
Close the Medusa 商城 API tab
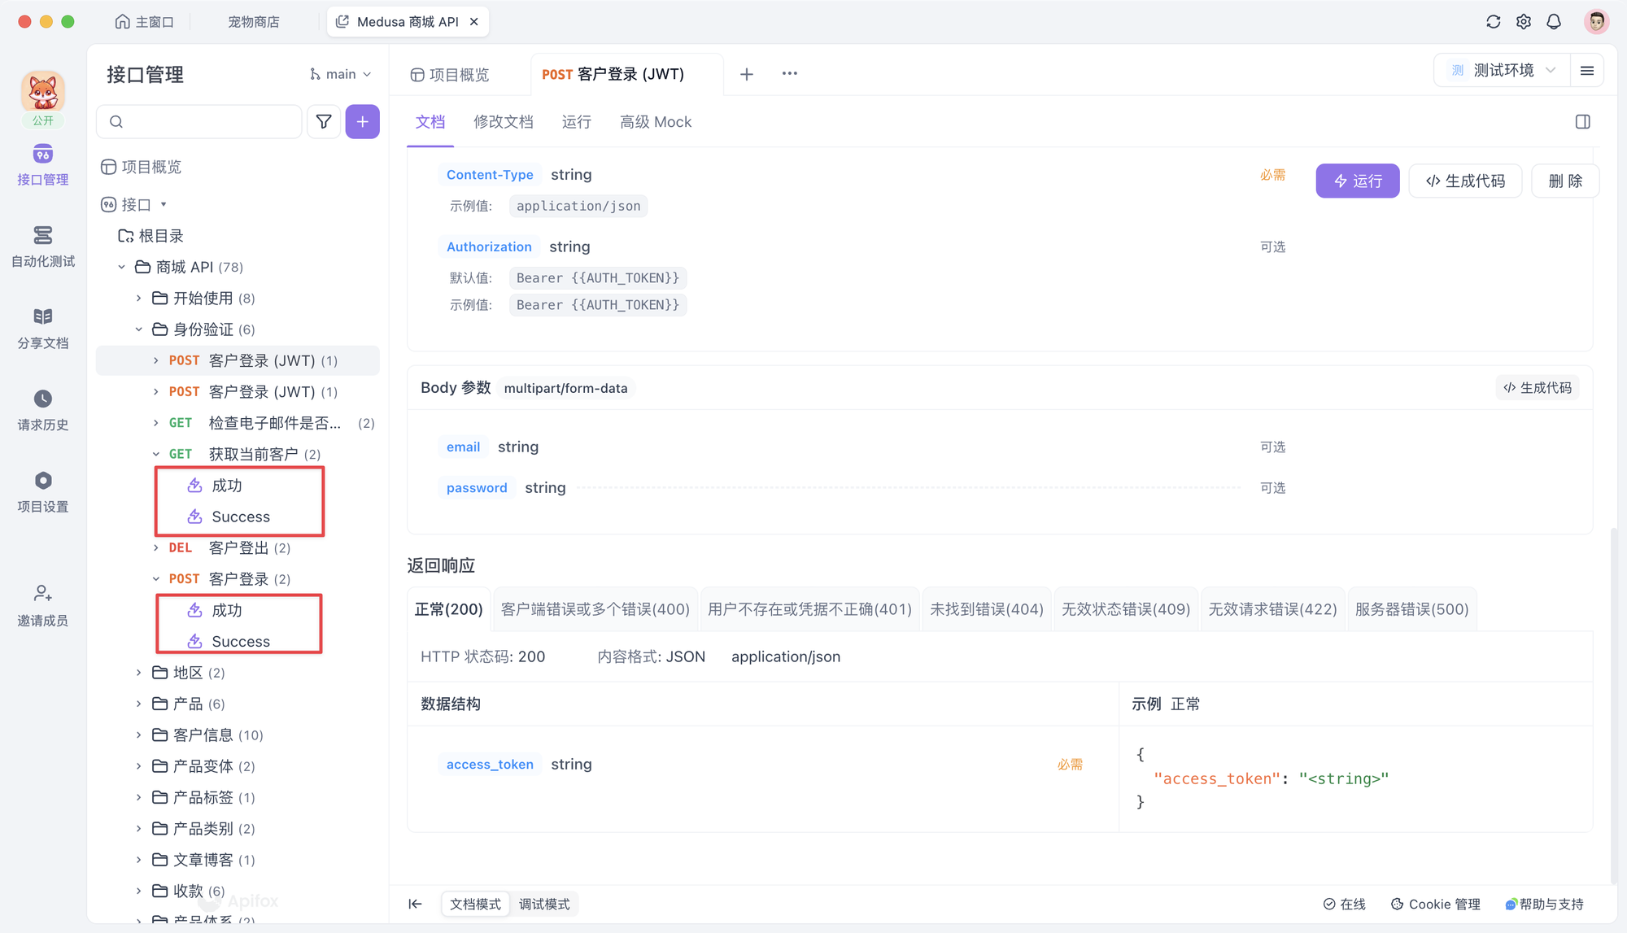(474, 22)
